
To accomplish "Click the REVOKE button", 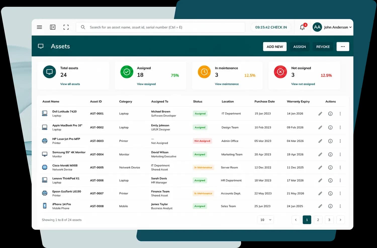I will [x=323, y=47].
